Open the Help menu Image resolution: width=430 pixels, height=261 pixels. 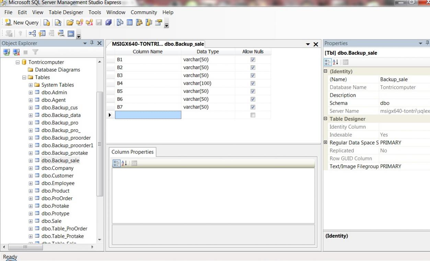pos(168,12)
